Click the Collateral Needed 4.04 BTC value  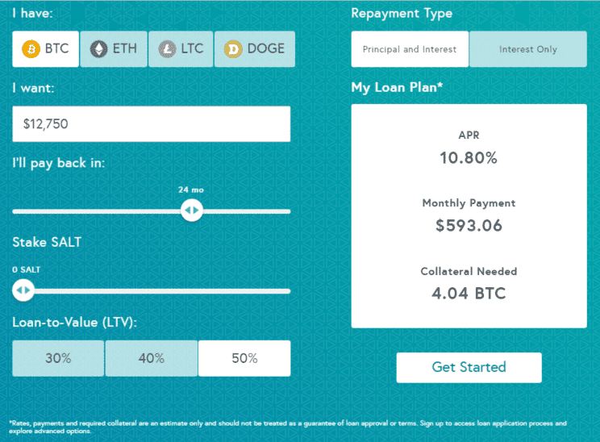(x=469, y=294)
